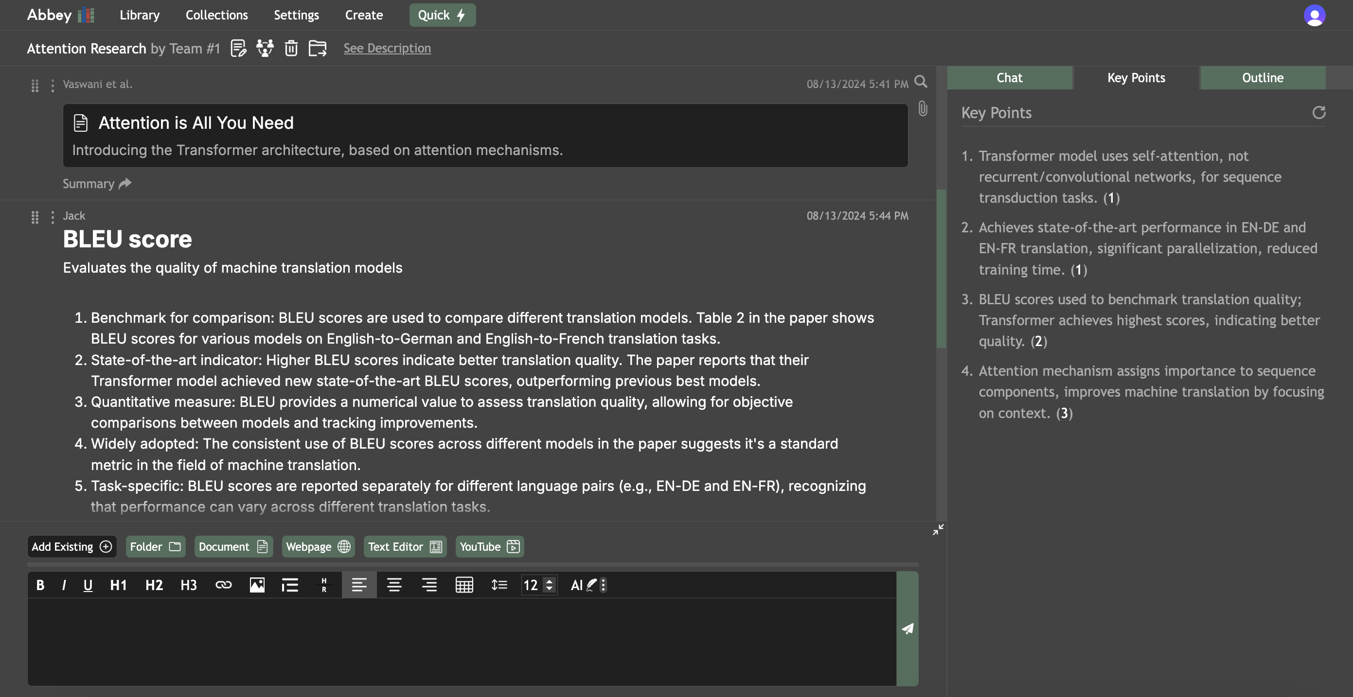This screenshot has width=1353, height=697.
Task: Toggle bold formatting in the editor
Action: pyautogui.click(x=40, y=585)
